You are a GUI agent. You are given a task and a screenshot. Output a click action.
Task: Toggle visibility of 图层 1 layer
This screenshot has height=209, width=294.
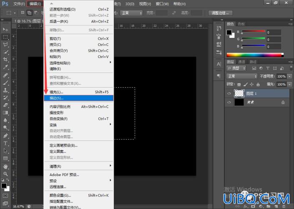click(229, 93)
